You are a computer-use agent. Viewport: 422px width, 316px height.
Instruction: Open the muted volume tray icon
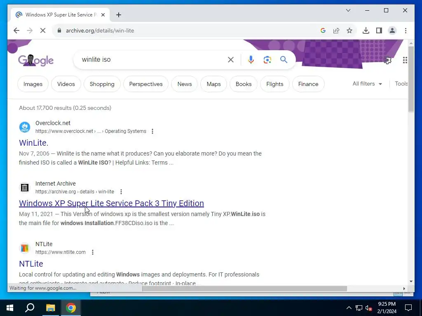[369, 308]
